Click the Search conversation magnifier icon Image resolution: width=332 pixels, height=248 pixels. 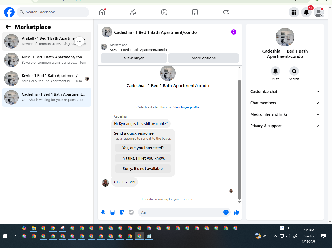pyautogui.click(x=294, y=71)
